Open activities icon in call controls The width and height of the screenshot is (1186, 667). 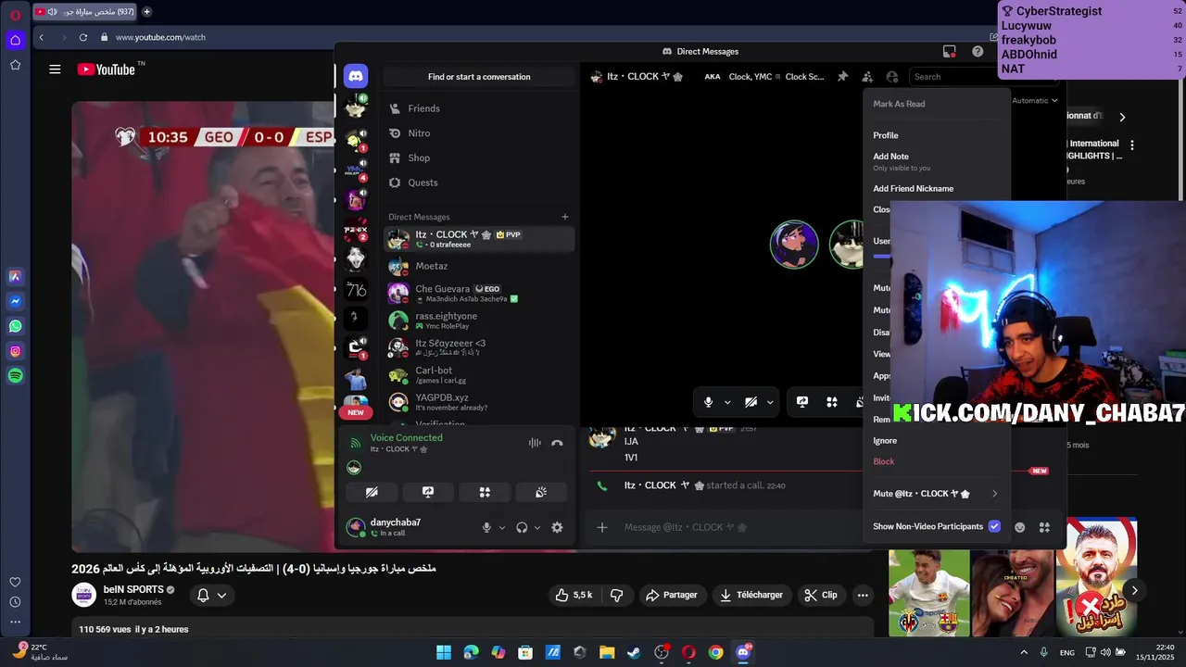click(832, 402)
